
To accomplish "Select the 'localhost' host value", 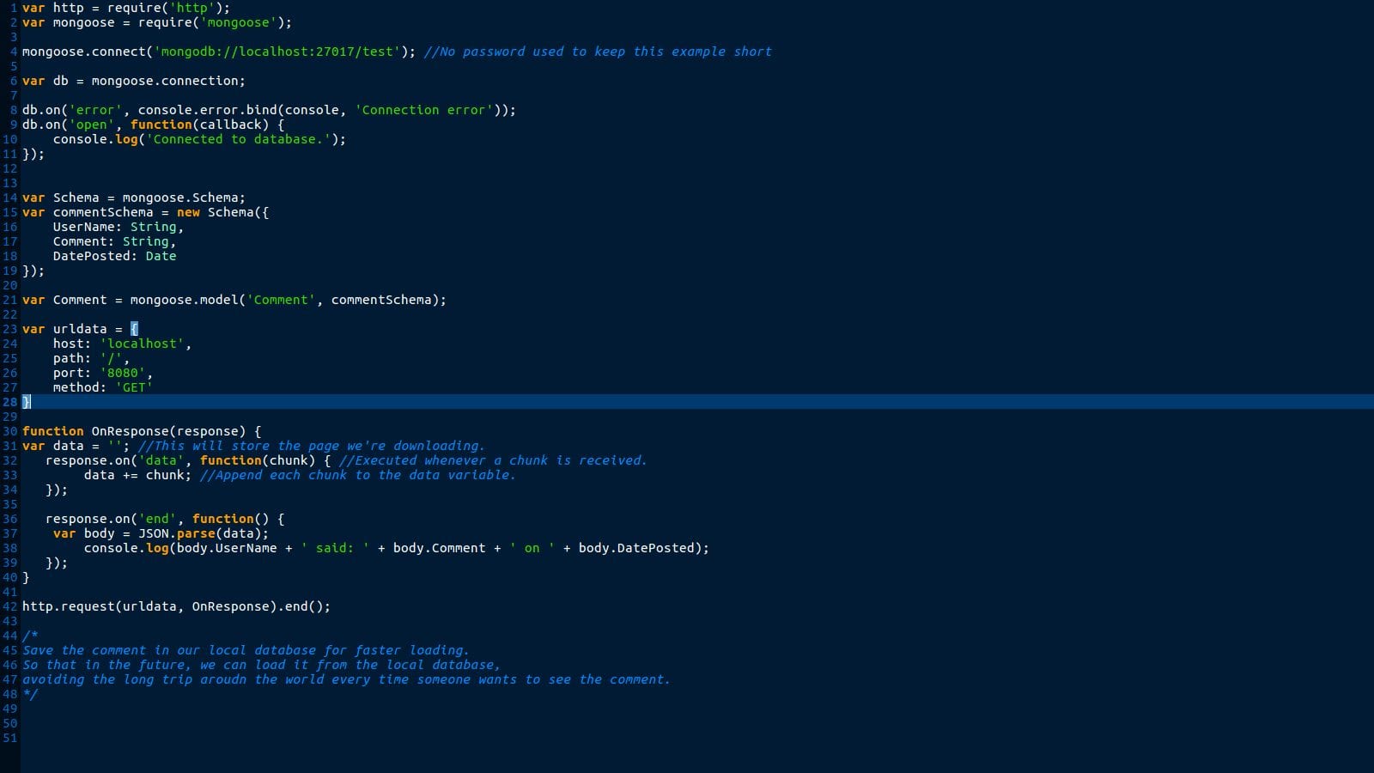I will point(142,344).
